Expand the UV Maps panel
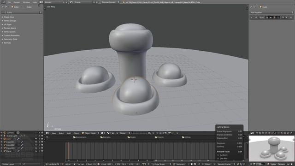The image size is (295, 166). tap(7, 24)
